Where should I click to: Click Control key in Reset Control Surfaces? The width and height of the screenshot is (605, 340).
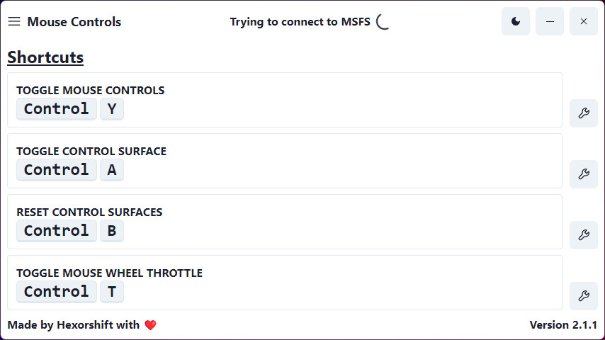point(57,231)
